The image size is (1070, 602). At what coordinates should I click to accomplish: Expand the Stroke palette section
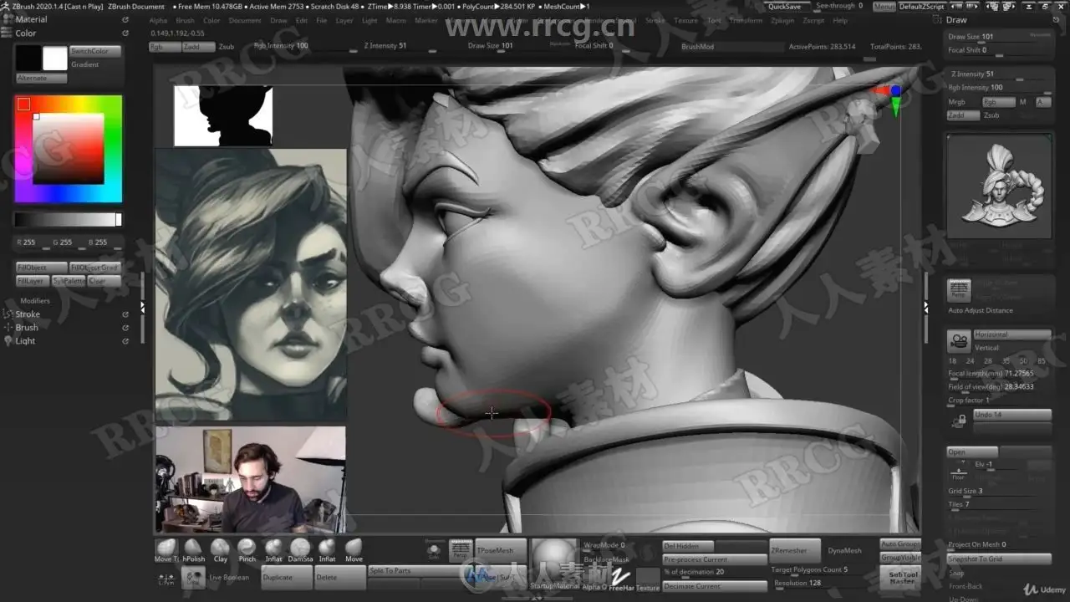[28, 314]
